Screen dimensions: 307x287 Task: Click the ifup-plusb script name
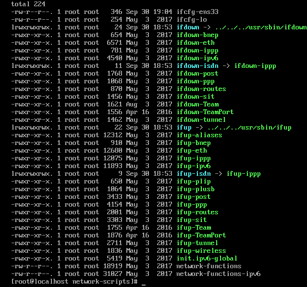(196, 189)
